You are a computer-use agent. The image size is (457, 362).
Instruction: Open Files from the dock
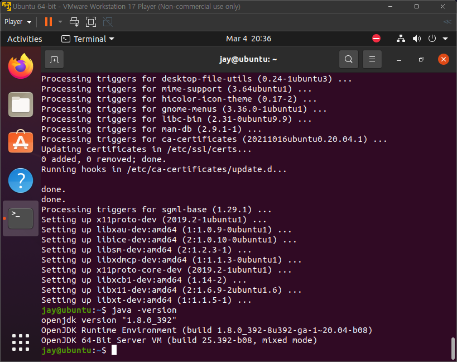coord(21,104)
